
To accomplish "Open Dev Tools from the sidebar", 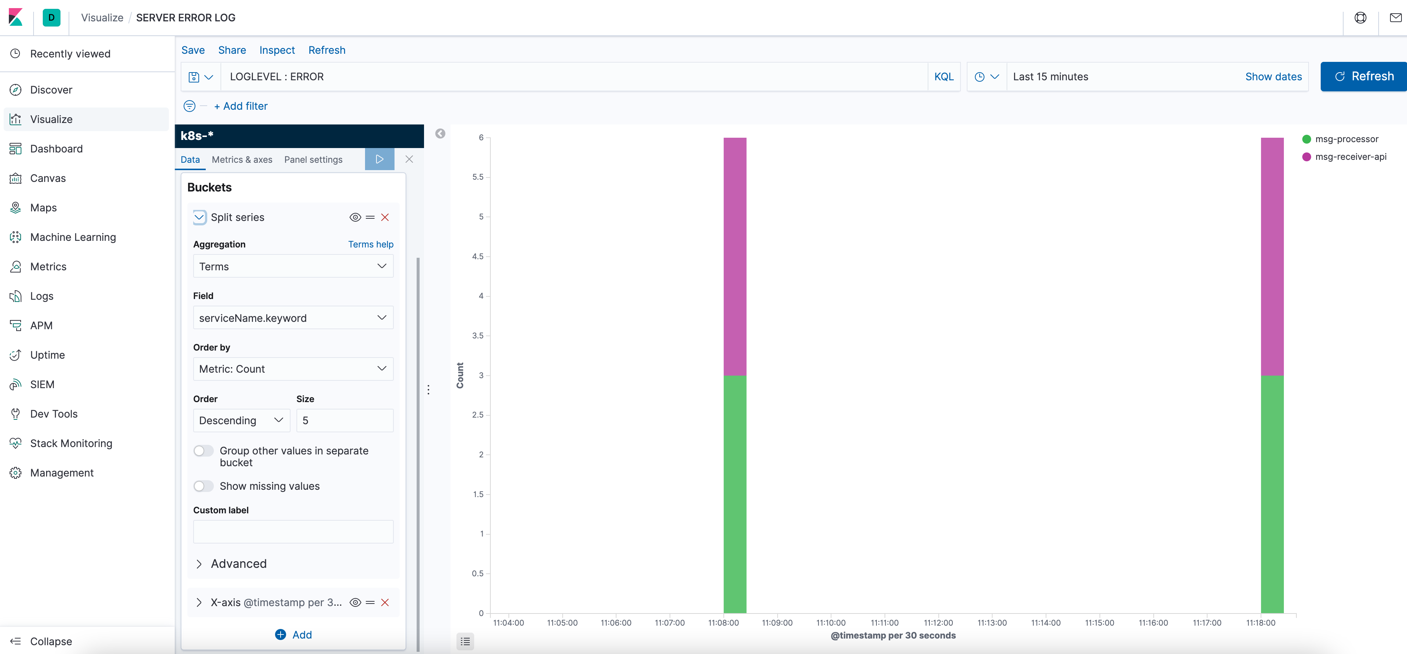I will pyautogui.click(x=53, y=414).
